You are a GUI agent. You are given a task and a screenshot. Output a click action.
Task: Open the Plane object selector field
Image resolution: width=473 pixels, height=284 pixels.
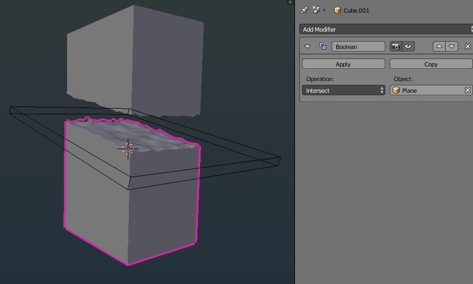[x=431, y=90]
